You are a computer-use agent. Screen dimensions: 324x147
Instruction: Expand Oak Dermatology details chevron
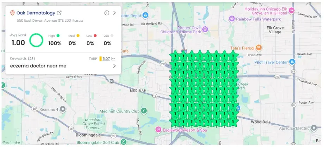point(114,13)
